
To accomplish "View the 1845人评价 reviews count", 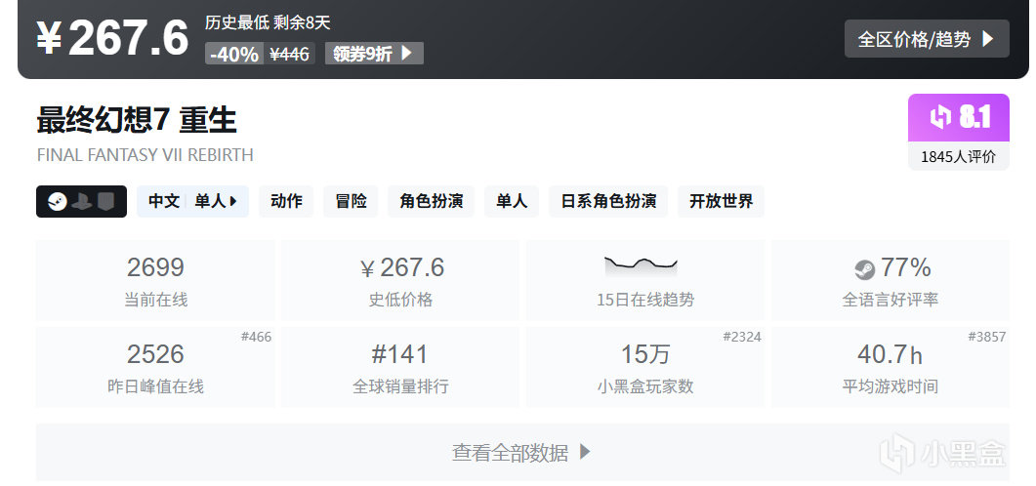I will [x=958, y=157].
